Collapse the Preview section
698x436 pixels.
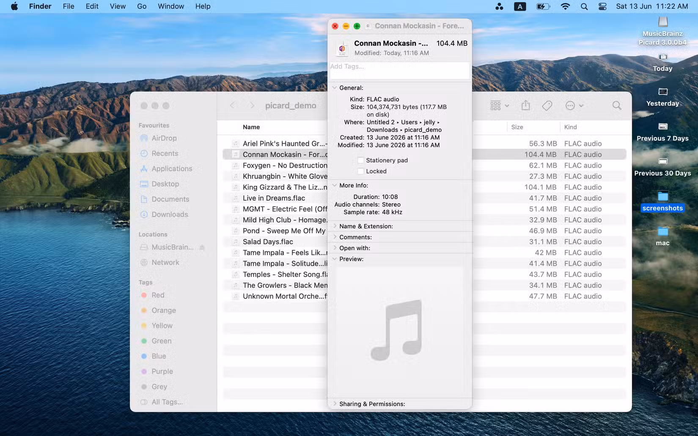coord(335,259)
